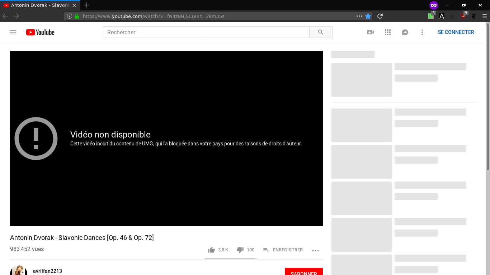Screen dimensions: 490x275
Task: Toggle bookmark star in address bar
Action: (x=368, y=16)
